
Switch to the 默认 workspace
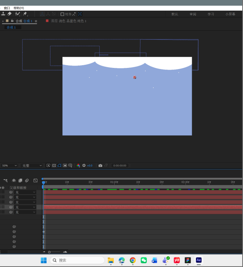(x=175, y=14)
